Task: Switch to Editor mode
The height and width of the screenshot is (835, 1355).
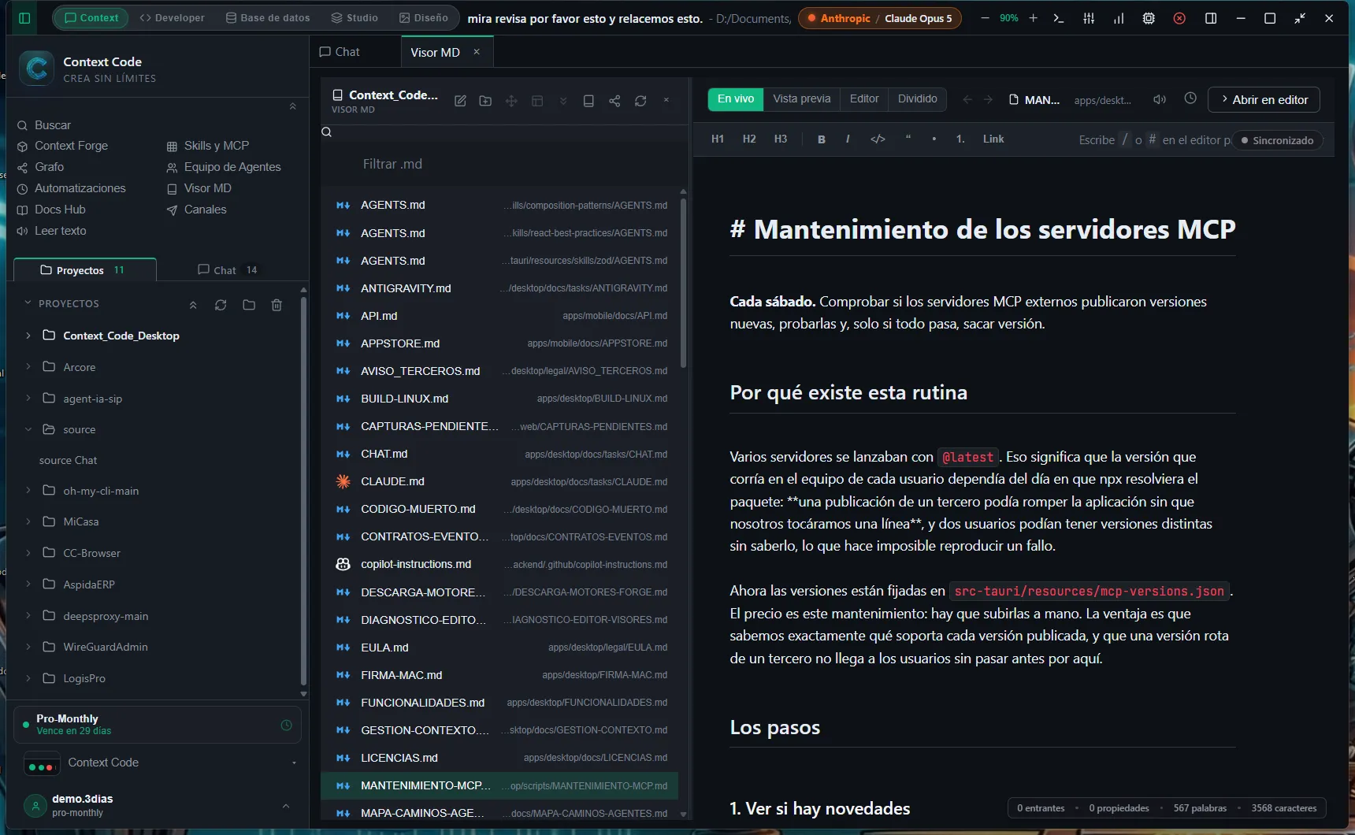Action: pos(864,98)
